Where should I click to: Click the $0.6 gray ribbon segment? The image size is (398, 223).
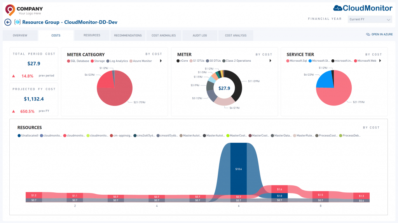point(361,201)
